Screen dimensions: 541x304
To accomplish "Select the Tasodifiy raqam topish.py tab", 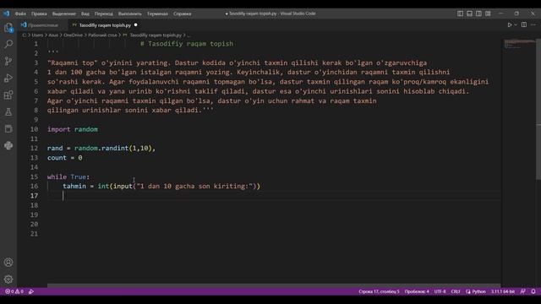I will [x=105, y=25].
